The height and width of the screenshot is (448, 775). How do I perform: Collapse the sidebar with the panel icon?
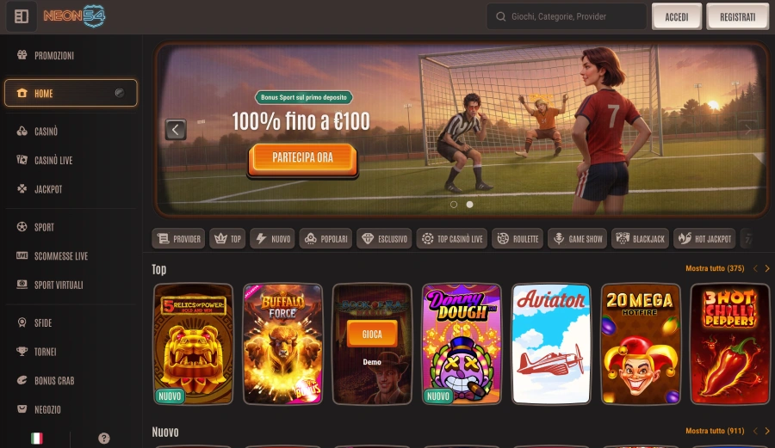pos(22,16)
